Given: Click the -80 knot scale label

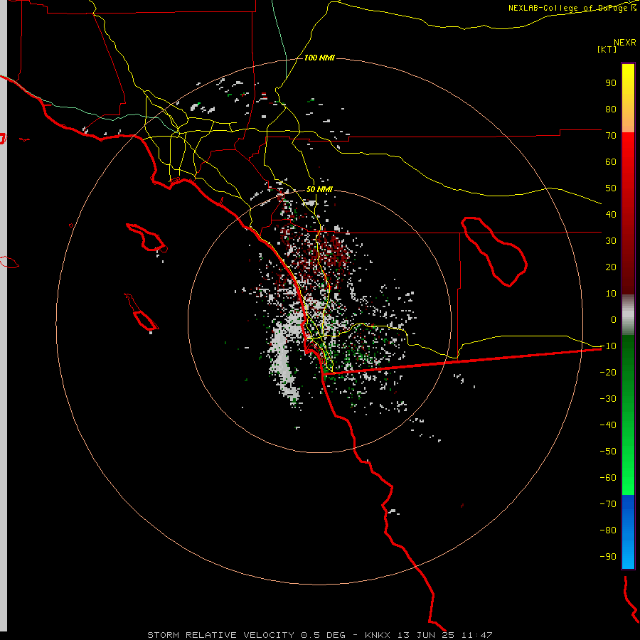Looking at the screenshot, I should pos(608,530).
